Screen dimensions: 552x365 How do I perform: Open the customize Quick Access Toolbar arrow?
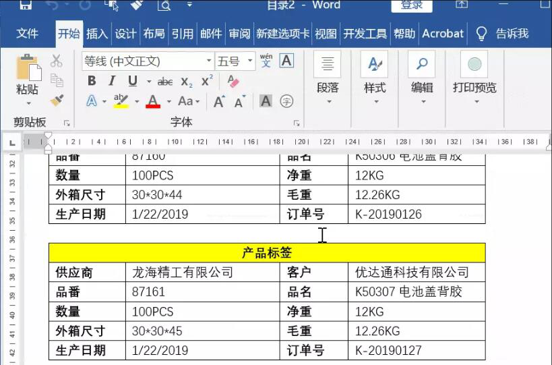click(x=189, y=5)
